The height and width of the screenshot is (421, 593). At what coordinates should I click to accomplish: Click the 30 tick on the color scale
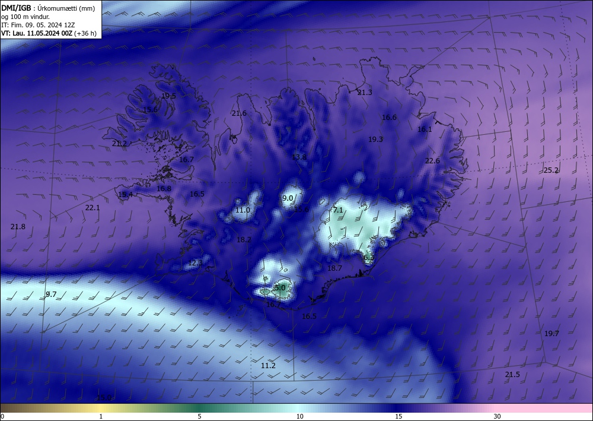point(497,416)
